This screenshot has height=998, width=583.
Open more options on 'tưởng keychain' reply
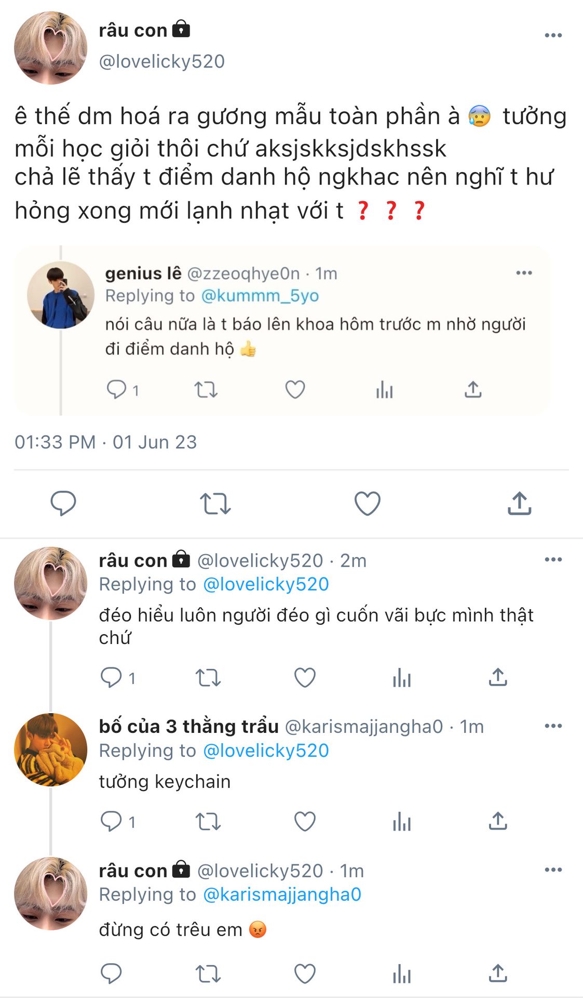(553, 726)
